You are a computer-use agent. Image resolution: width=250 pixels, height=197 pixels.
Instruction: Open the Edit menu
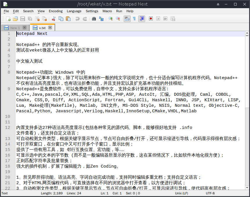click(16, 11)
